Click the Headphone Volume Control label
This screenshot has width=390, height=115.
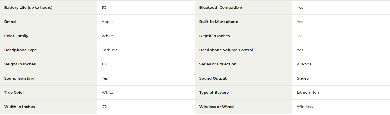pyautogui.click(x=226, y=50)
